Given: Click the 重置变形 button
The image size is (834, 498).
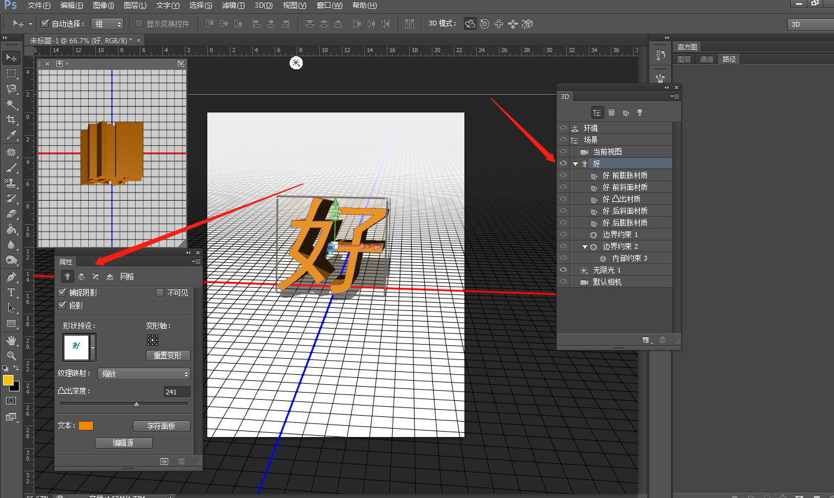Looking at the screenshot, I should pyautogui.click(x=168, y=355).
